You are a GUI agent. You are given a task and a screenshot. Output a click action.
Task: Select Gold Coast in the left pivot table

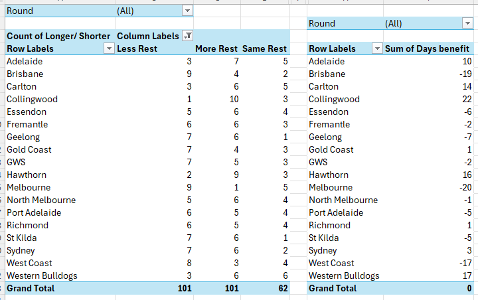click(x=29, y=149)
